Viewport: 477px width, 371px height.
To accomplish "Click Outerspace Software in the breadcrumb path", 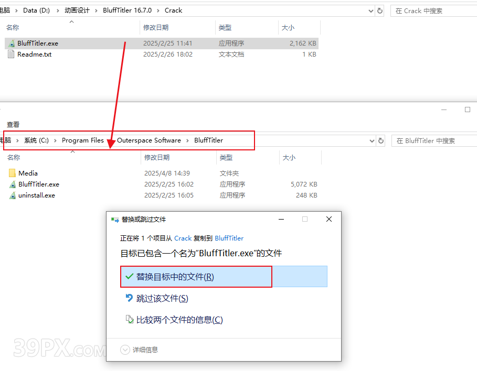I will click(x=149, y=140).
